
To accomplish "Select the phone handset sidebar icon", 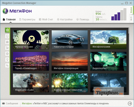I will (7, 65).
